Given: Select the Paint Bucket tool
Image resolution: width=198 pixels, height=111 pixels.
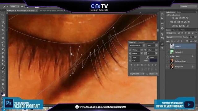Looking at the screenshot, I should tap(3, 57).
